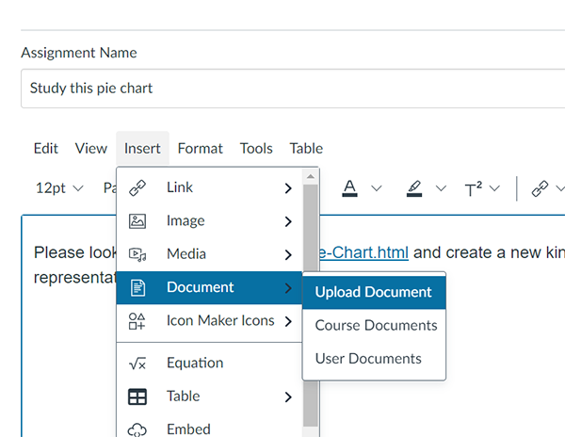Select Icon Maker Icons label
This screenshot has height=437, width=565.
tap(220, 320)
